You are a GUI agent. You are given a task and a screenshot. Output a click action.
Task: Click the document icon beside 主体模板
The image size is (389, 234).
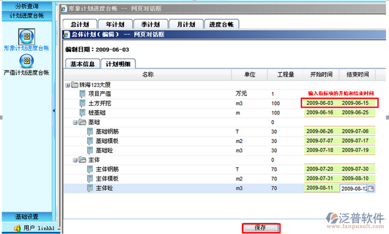pyautogui.click(x=90, y=179)
